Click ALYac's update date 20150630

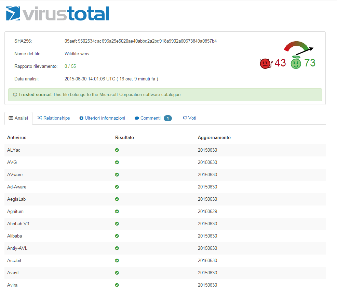pos(207,150)
